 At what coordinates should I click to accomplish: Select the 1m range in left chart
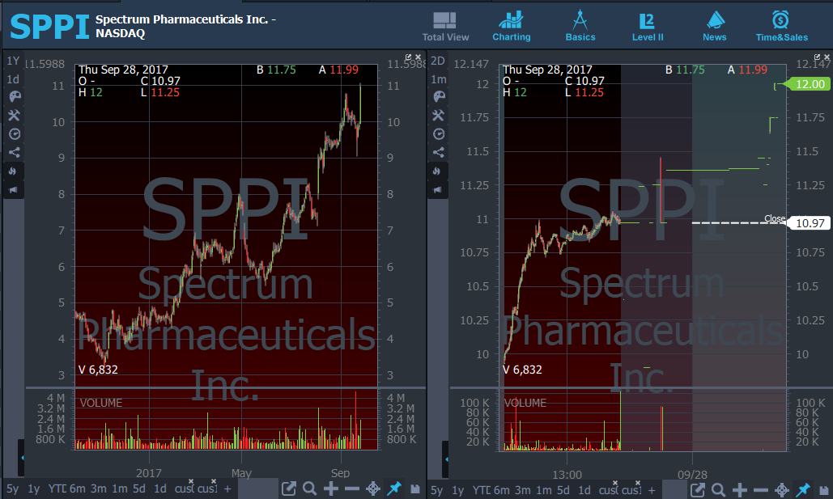pos(120,489)
